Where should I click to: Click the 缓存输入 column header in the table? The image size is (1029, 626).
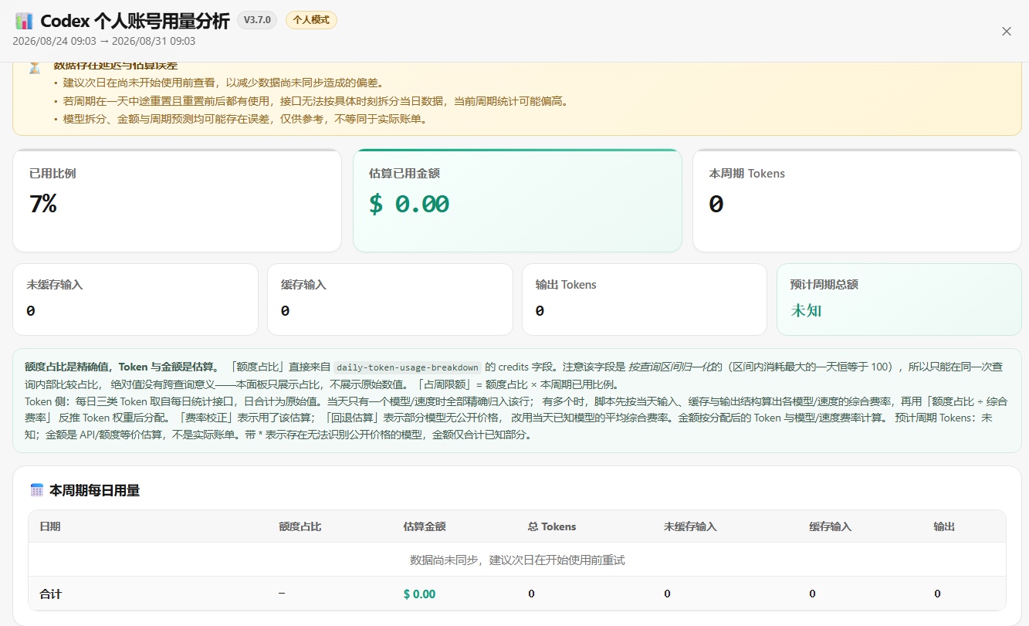pyautogui.click(x=831, y=526)
